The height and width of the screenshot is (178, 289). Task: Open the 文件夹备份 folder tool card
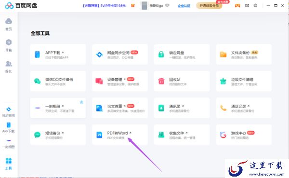click(x=244, y=55)
